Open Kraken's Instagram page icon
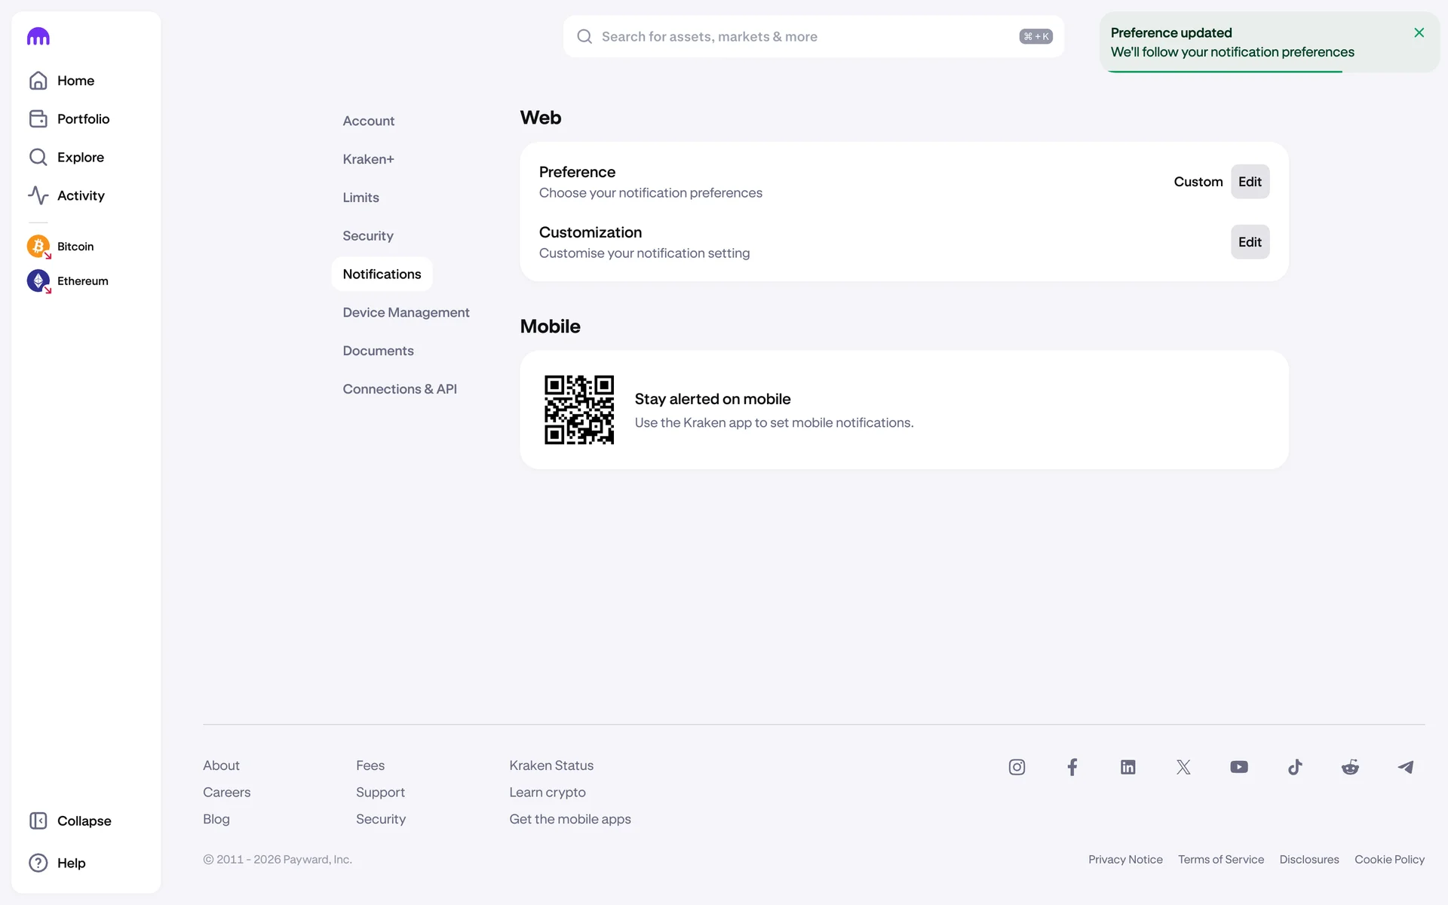Image resolution: width=1448 pixels, height=905 pixels. click(x=1017, y=767)
